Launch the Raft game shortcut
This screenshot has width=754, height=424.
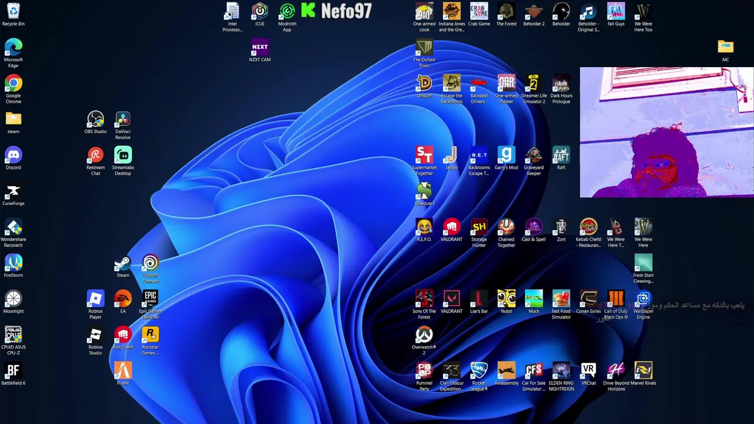click(x=561, y=158)
